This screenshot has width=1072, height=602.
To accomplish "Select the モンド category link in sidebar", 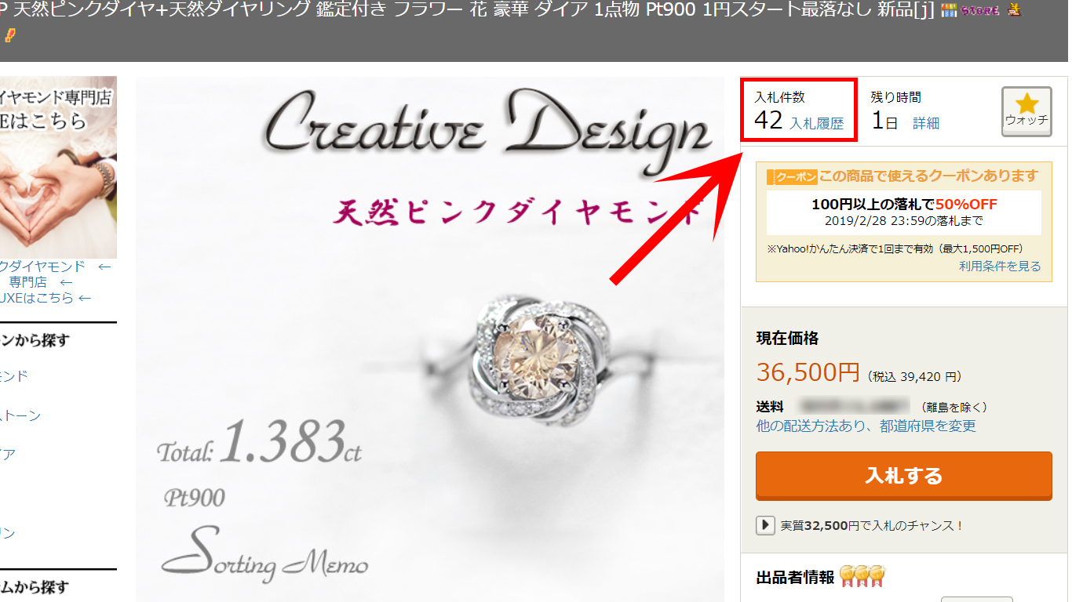I will coord(14,376).
